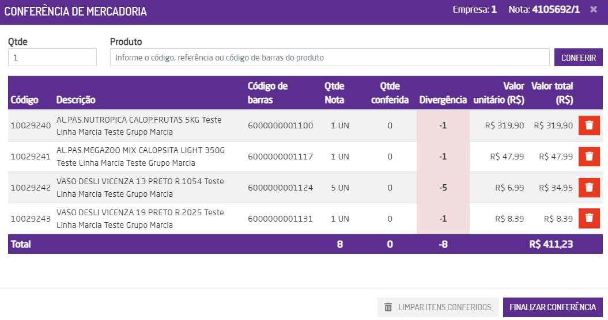Click the CONFERIR button
This screenshot has width=608, height=320.
point(579,58)
